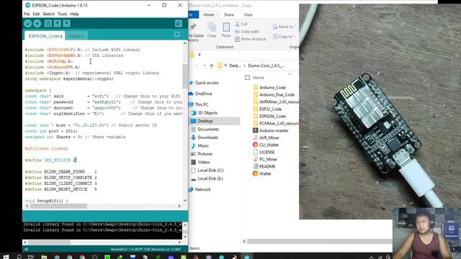Select the Arduino_Due_Code folder
The height and width of the screenshot is (259, 461).
coord(277,95)
